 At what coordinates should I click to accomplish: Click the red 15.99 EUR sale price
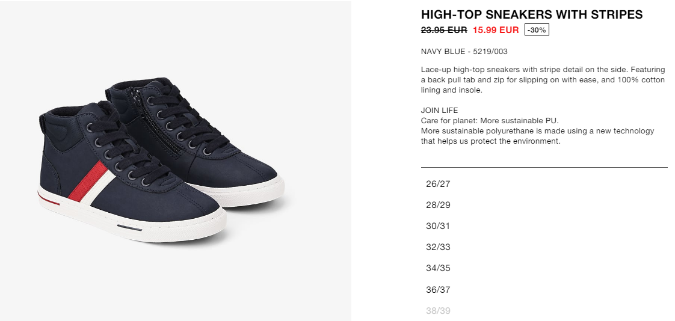pyautogui.click(x=496, y=30)
